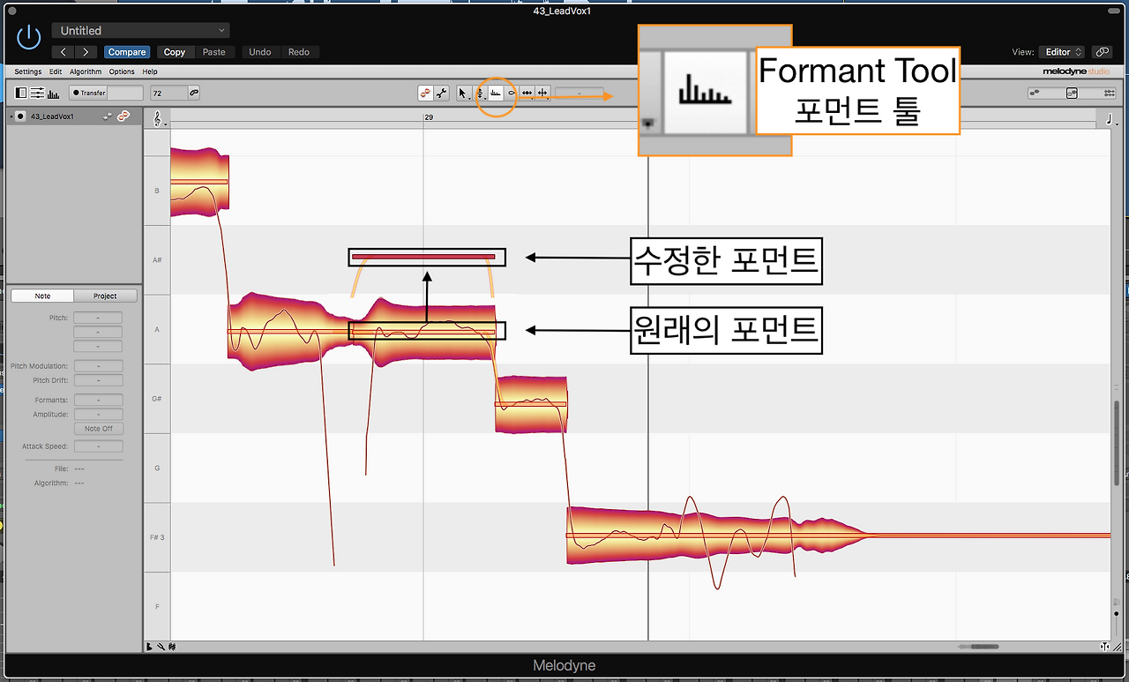Click the Transfer button
1129x682 pixels.
point(89,93)
